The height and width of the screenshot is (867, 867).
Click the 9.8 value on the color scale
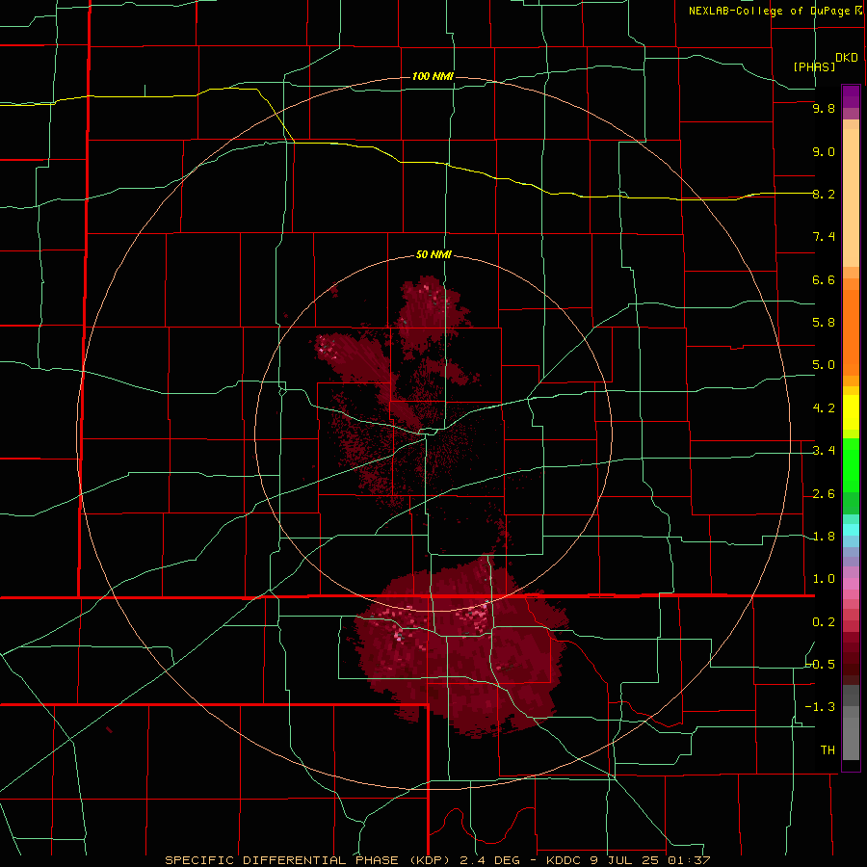[824, 108]
